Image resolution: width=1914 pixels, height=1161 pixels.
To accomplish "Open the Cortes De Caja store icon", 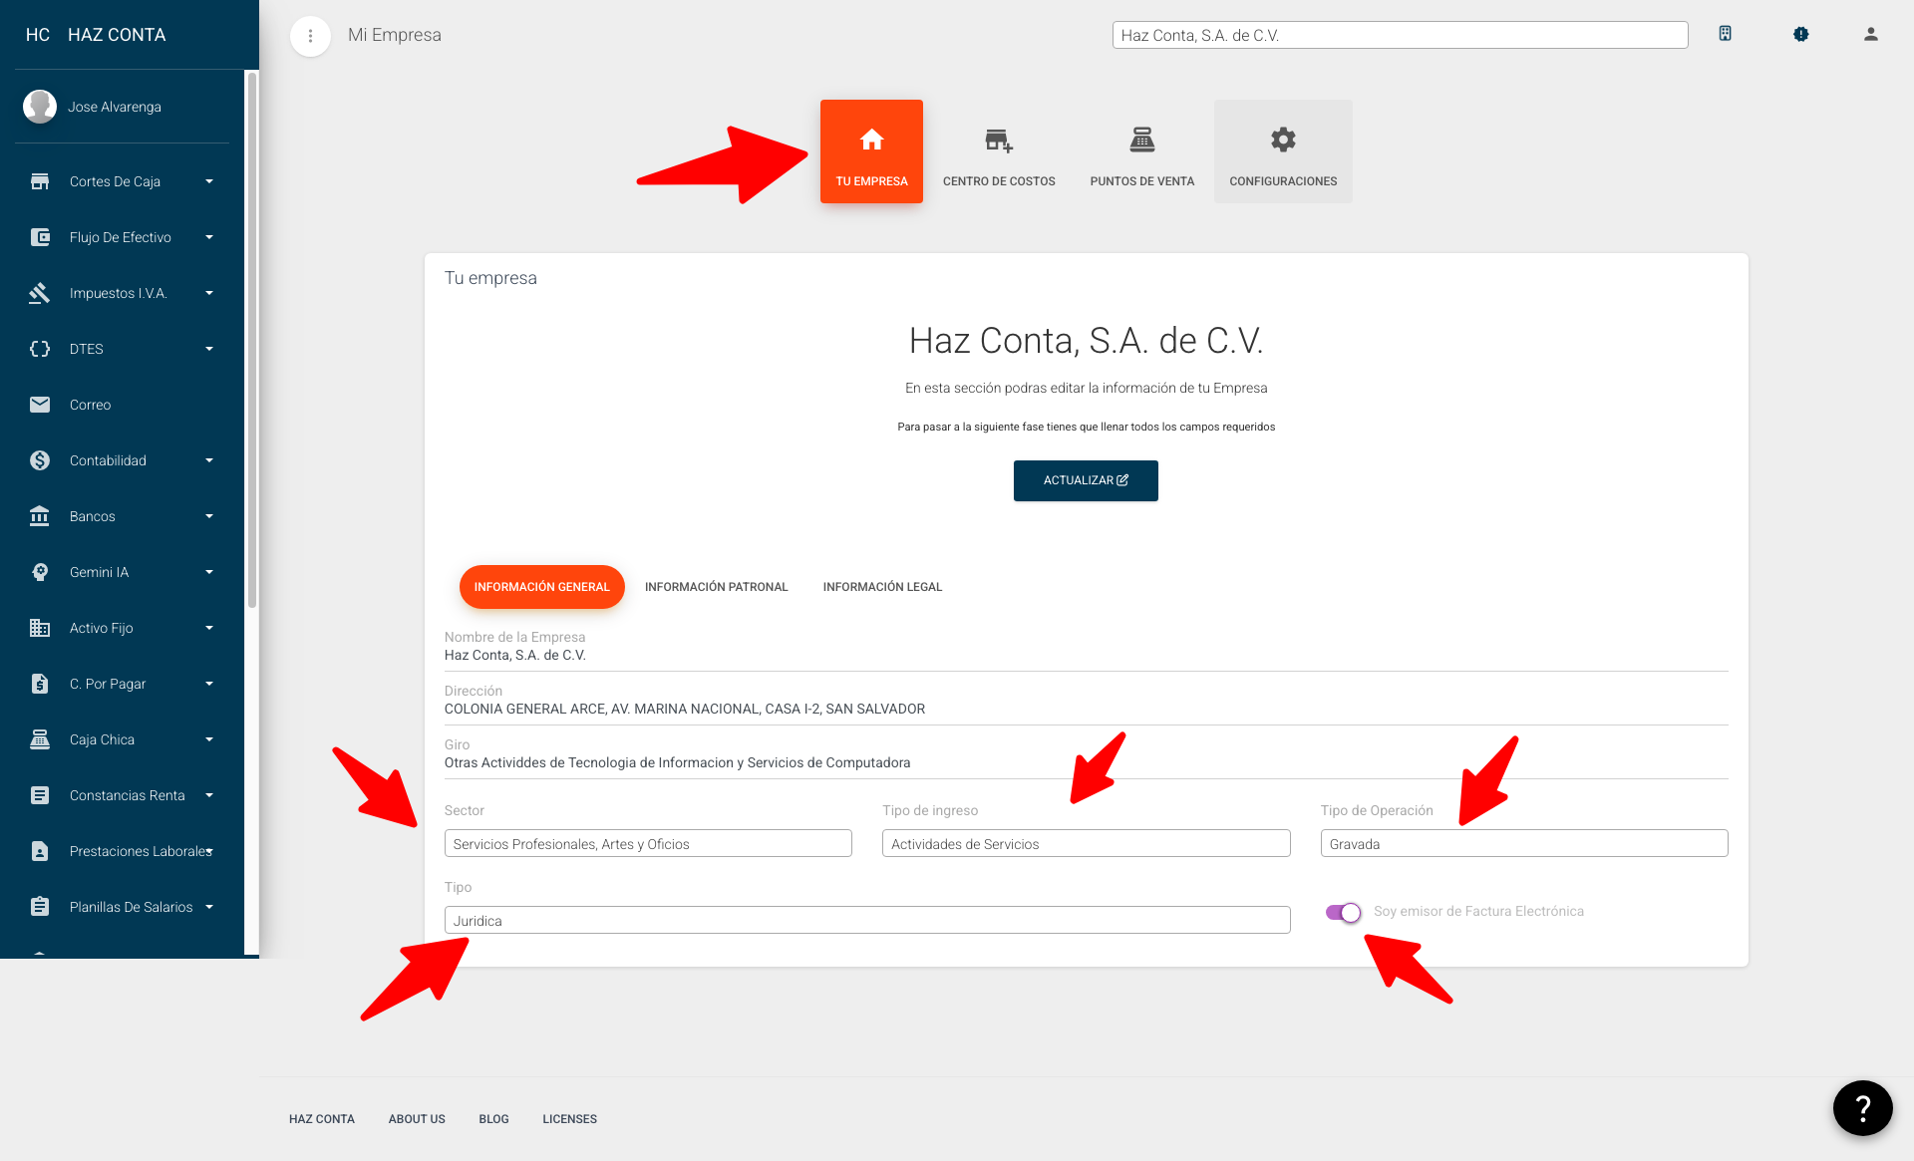I will [x=40, y=181].
